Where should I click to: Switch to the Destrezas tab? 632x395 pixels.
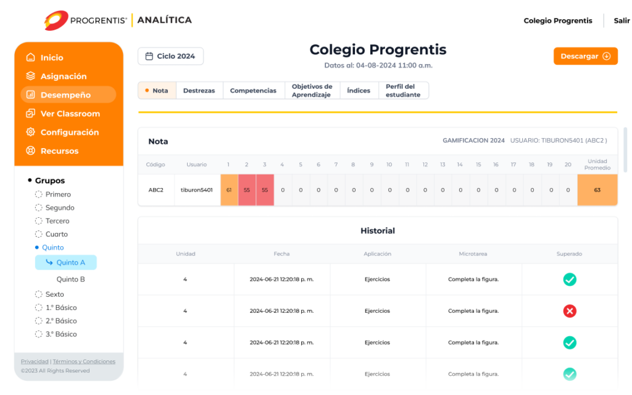(x=199, y=91)
